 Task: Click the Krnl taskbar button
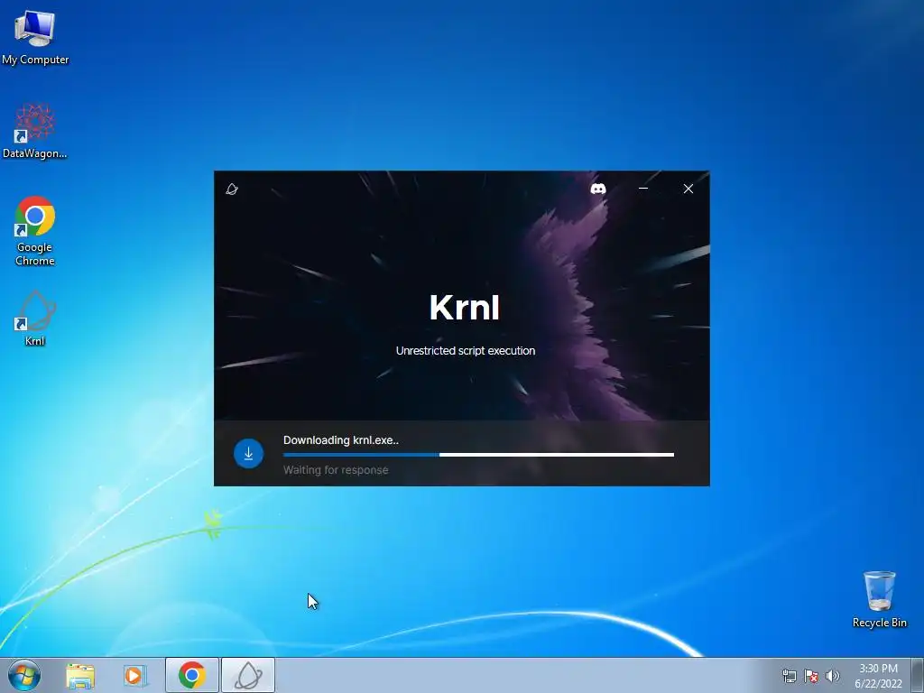[248, 675]
